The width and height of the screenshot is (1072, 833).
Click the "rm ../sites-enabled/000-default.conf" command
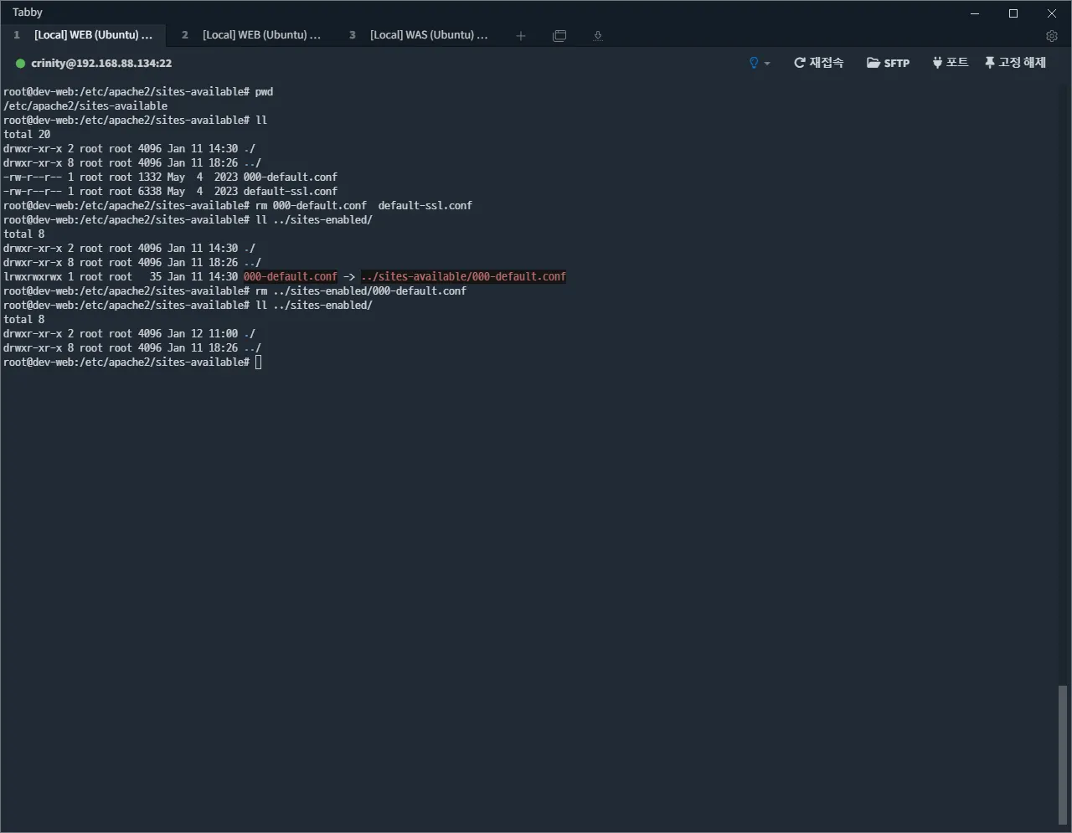coord(361,291)
